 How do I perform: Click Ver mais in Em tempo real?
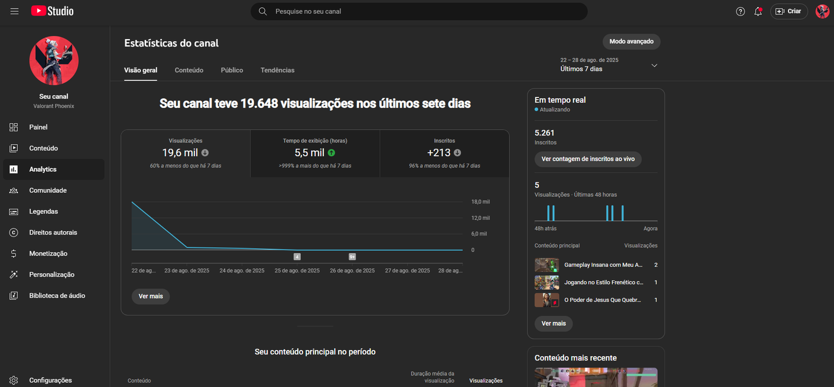[554, 323]
